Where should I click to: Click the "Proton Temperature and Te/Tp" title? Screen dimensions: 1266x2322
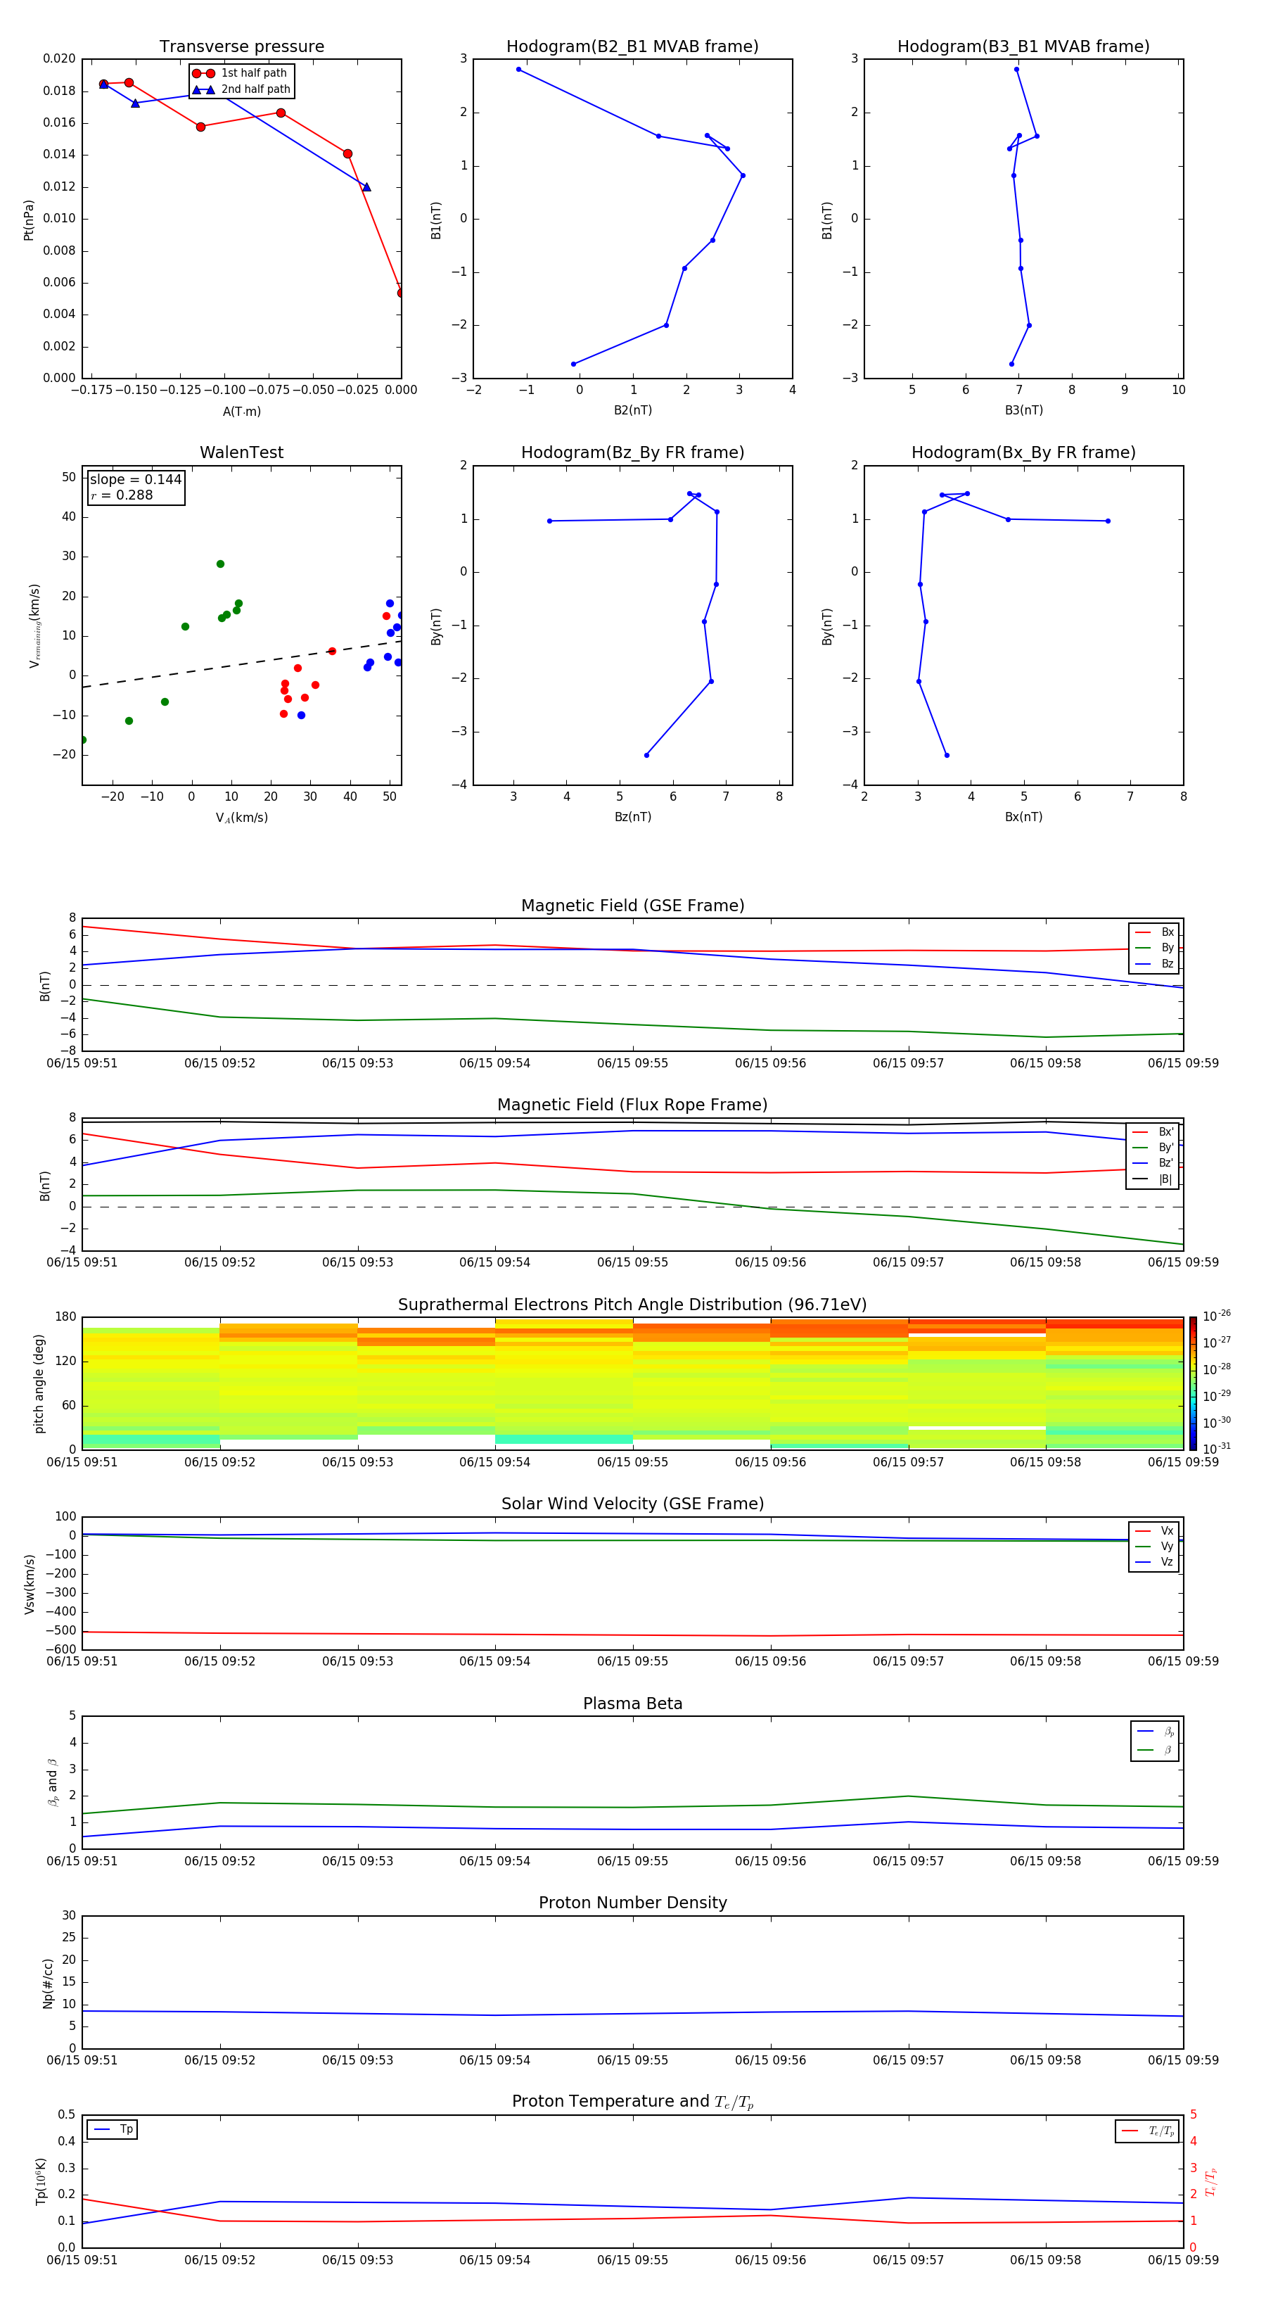tap(632, 2102)
